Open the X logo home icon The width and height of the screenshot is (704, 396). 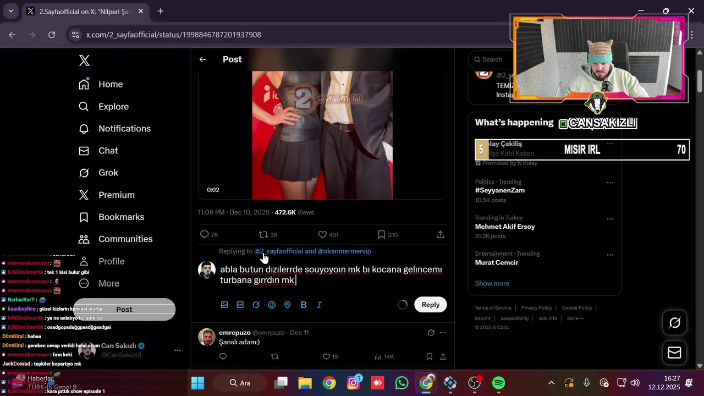click(84, 61)
